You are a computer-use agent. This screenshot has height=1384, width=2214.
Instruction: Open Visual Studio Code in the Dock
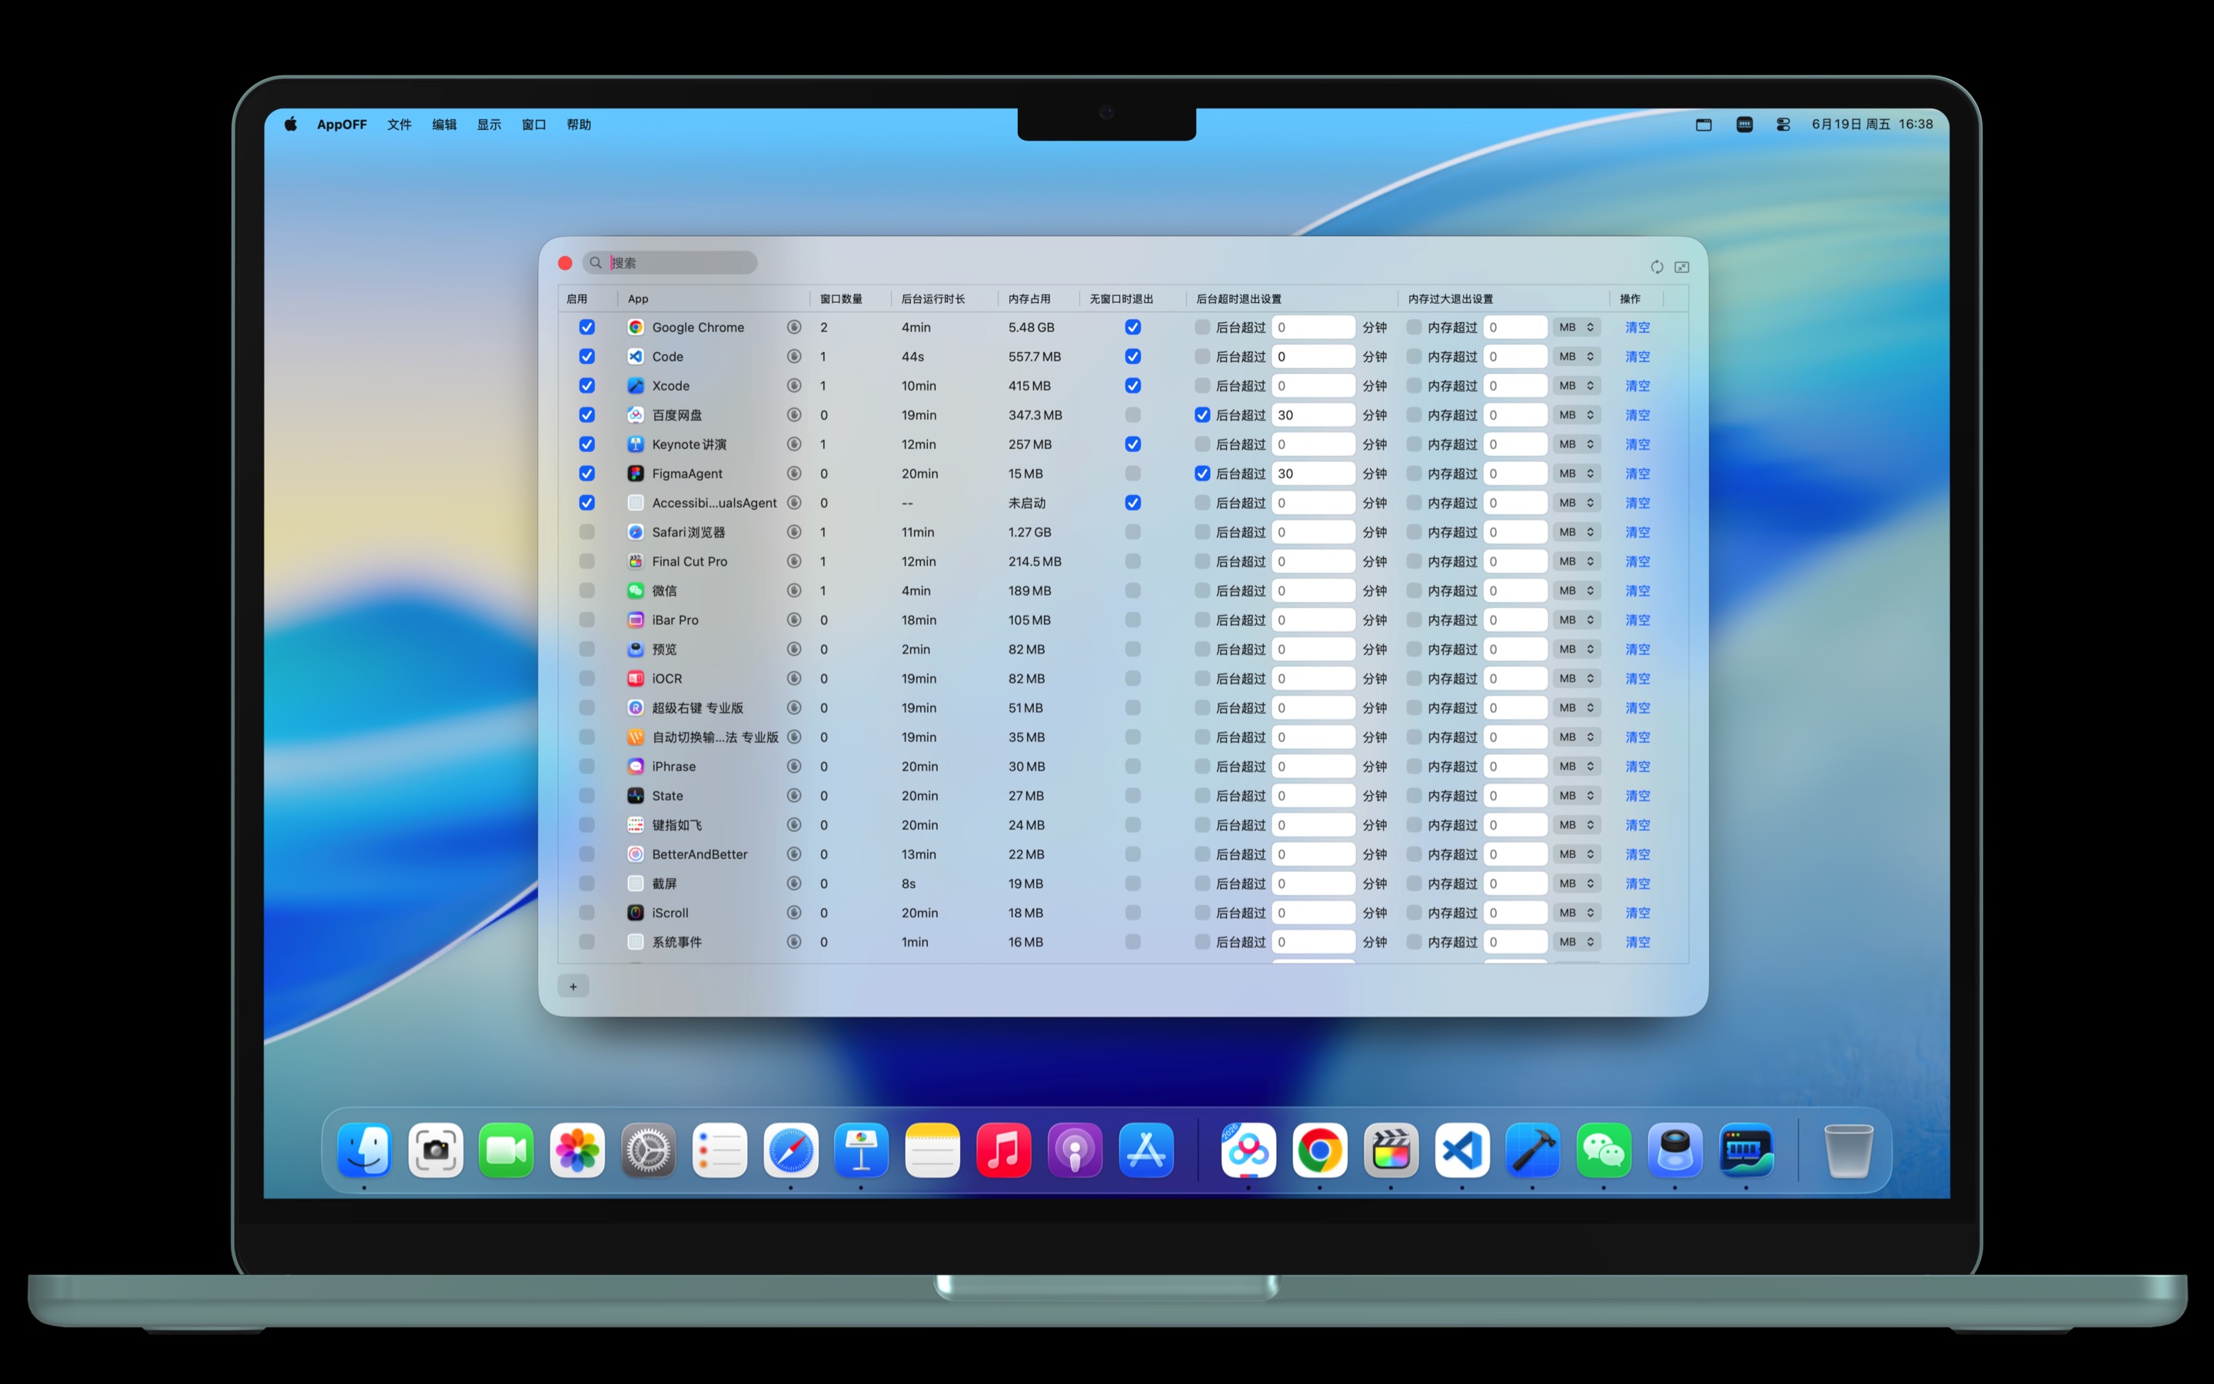(x=1462, y=1150)
